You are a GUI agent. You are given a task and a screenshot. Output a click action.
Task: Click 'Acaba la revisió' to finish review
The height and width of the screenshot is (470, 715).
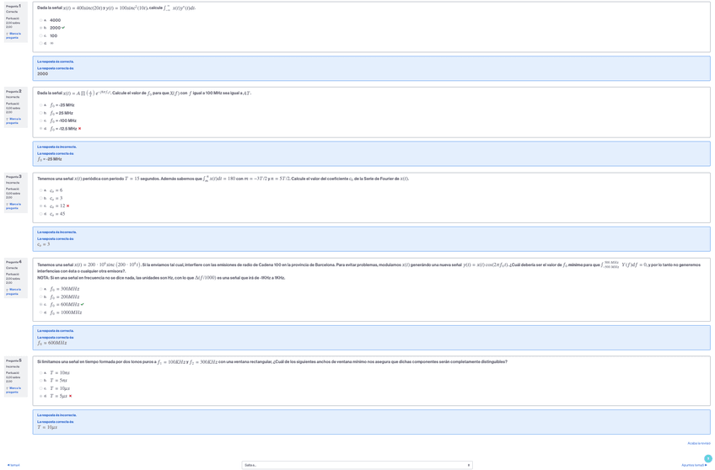tap(699, 443)
